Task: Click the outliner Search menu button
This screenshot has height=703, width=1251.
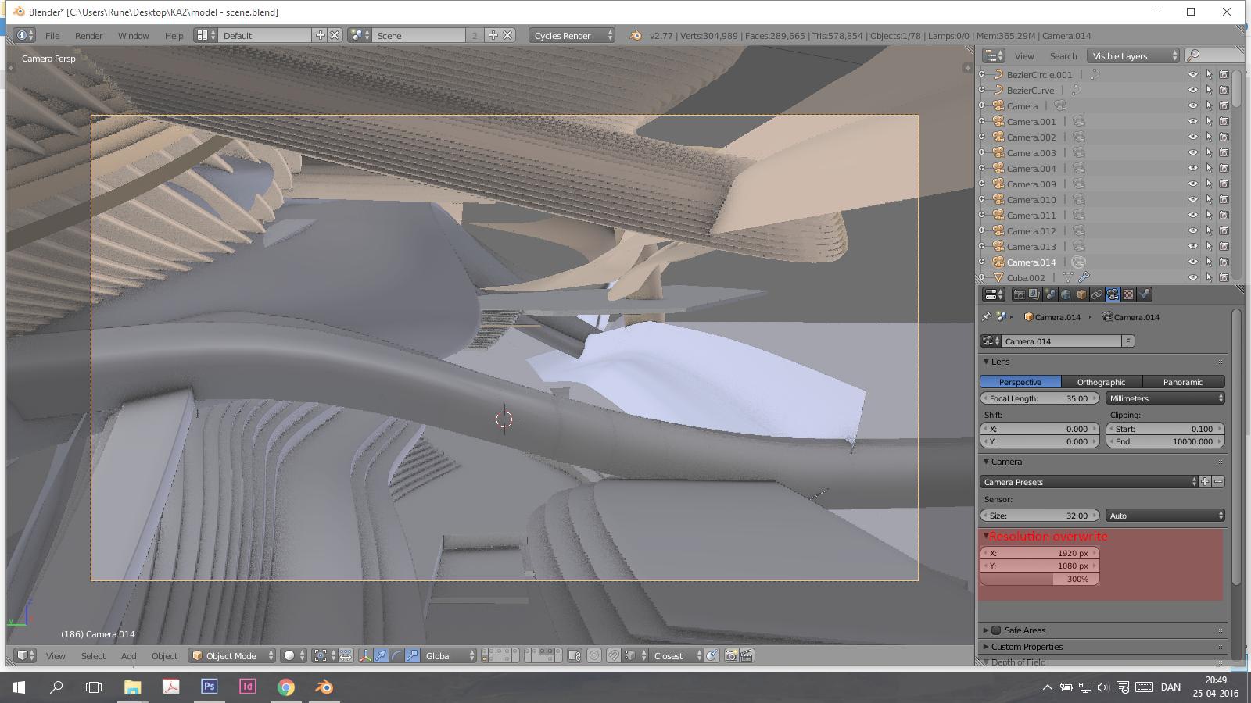Action: coord(1063,55)
